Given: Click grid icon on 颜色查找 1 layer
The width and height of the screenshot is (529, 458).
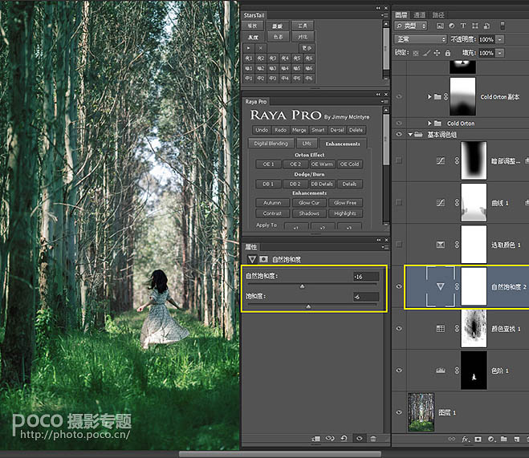Looking at the screenshot, I should tap(441, 329).
